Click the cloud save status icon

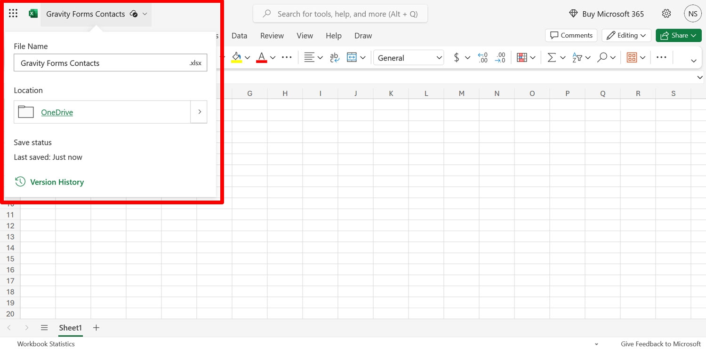click(134, 14)
